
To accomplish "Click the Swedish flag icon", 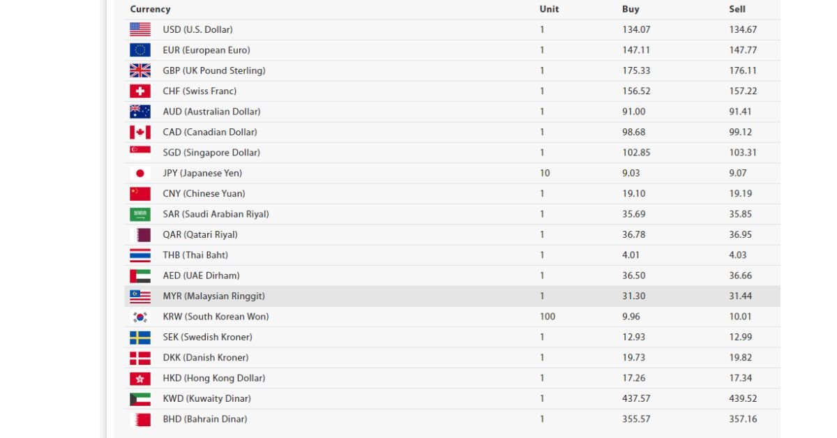I will (x=139, y=337).
